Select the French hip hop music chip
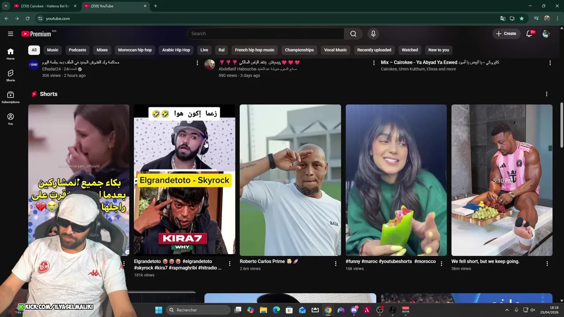The image size is (564, 317). [255, 50]
